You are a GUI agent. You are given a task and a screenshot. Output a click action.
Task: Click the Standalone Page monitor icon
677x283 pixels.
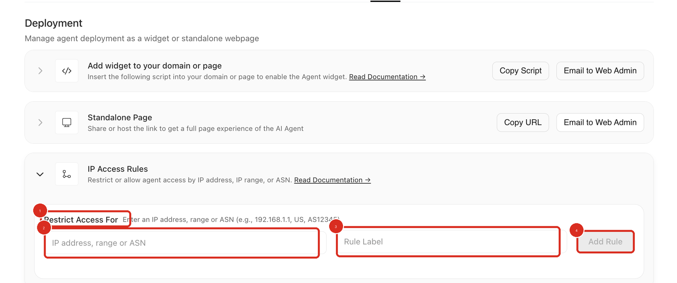click(x=67, y=122)
